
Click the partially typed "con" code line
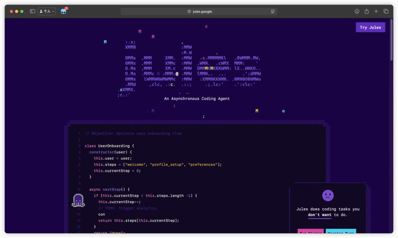click(x=101, y=214)
